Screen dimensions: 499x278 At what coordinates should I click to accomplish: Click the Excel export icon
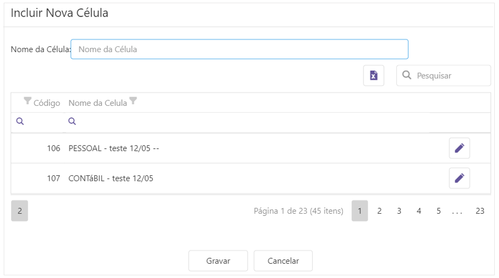coord(373,75)
